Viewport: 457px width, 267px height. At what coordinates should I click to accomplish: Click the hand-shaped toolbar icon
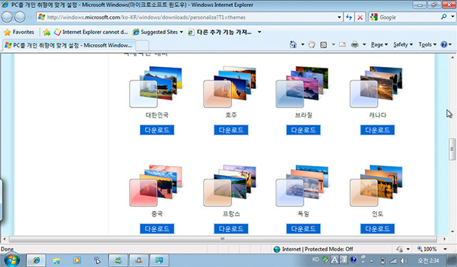point(311,45)
